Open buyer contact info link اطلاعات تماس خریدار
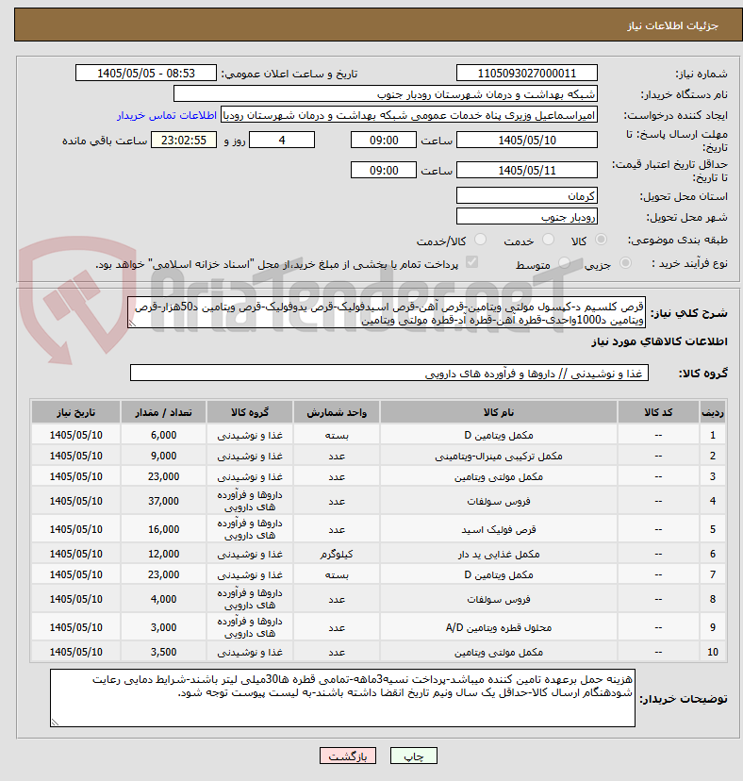Screen dimensions: 743x781 coord(167,115)
